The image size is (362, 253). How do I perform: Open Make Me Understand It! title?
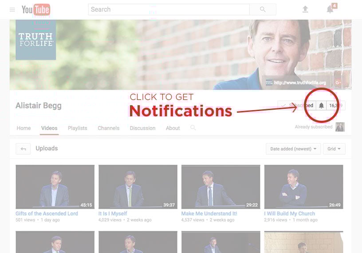pyautogui.click(x=209, y=214)
